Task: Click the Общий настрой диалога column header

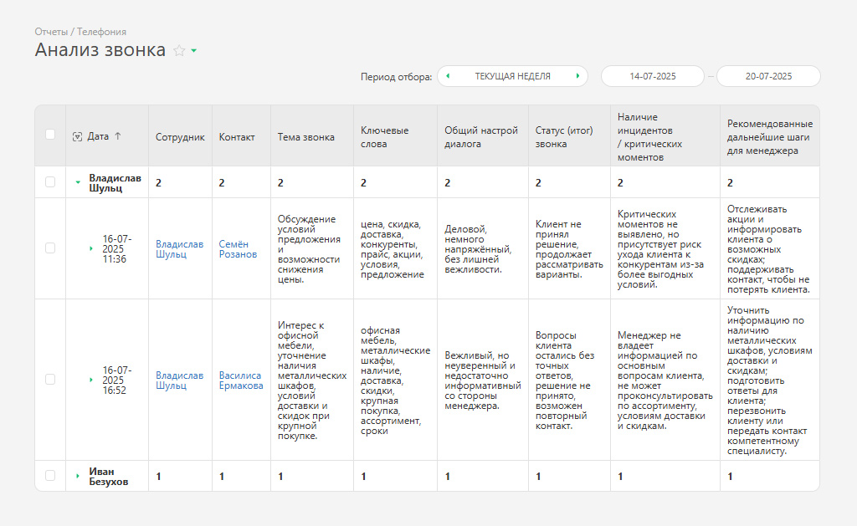Action: coord(481,137)
